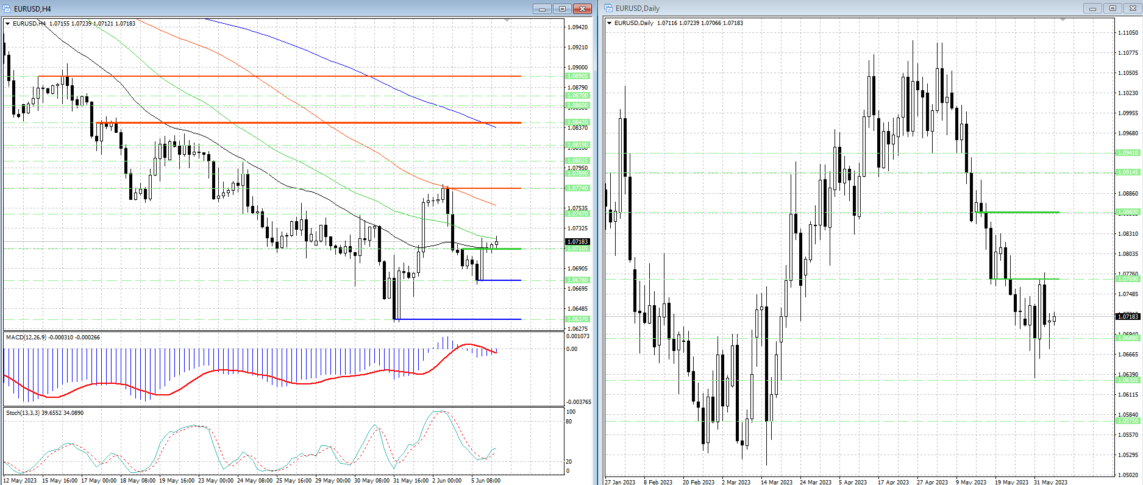Click the 1.07470 level label on H4 price axis
Image resolution: width=1143 pixels, height=485 pixels.
pyautogui.click(x=578, y=214)
